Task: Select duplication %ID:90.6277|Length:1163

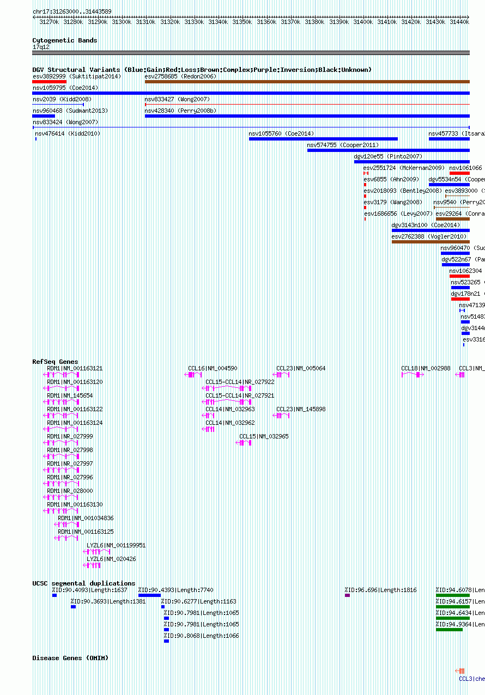Action: [x=198, y=601]
